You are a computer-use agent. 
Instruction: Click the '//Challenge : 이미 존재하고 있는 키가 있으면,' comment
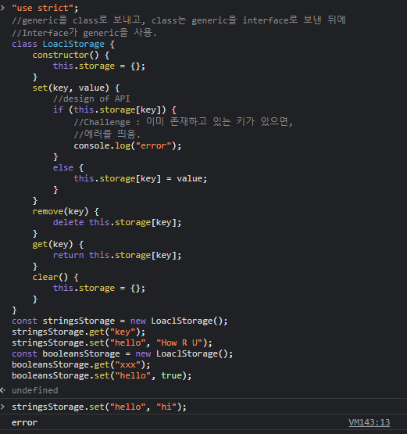183,121
